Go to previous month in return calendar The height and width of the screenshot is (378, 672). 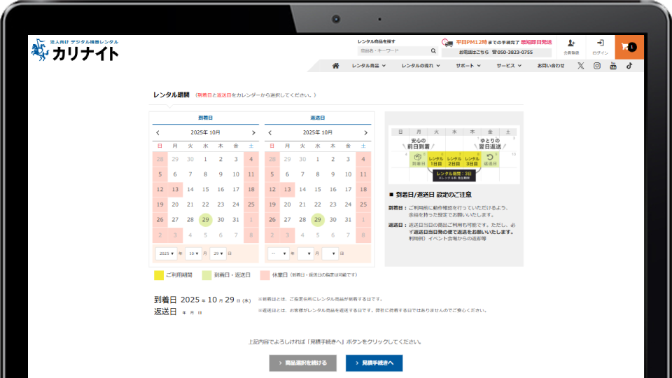point(270,132)
